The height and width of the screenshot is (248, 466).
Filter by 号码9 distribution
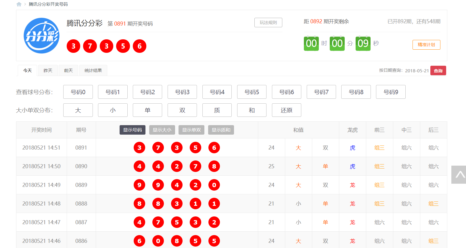point(391,92)
